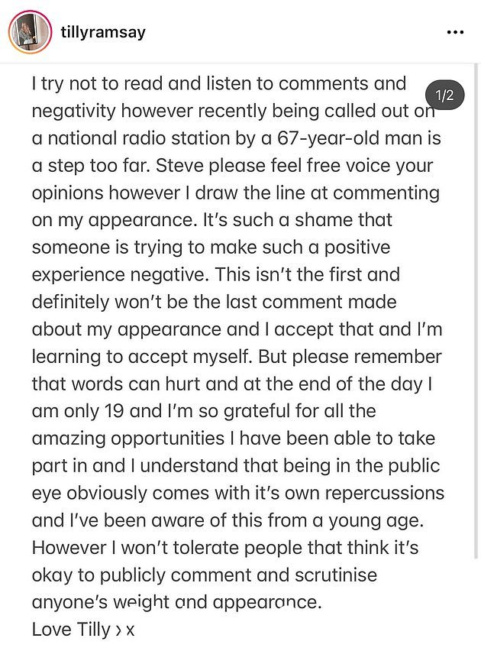Image resolution: width=481 pixels, height=651 pixels.
Task: Click the word 'repercussions' in the post
Action: pyautogui.click(x=385, y=494)
